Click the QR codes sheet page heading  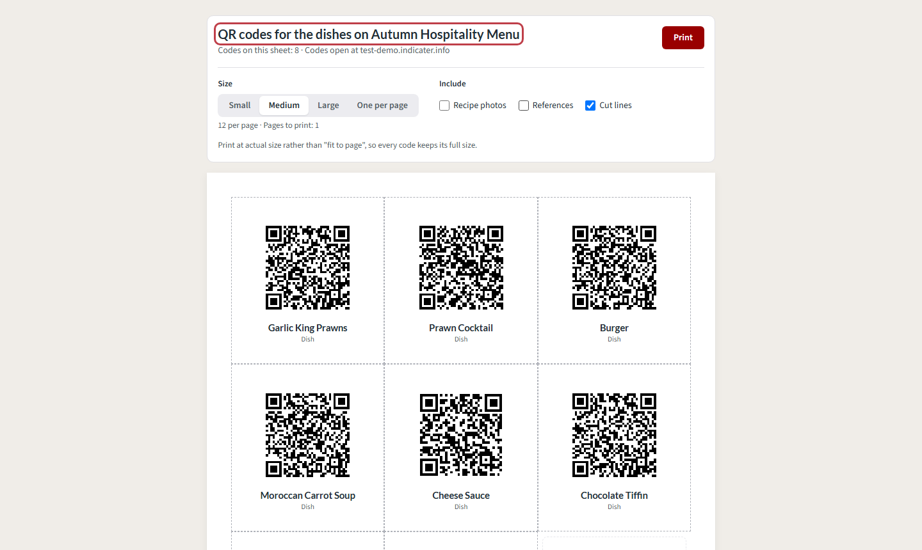(x=369, y=35)
